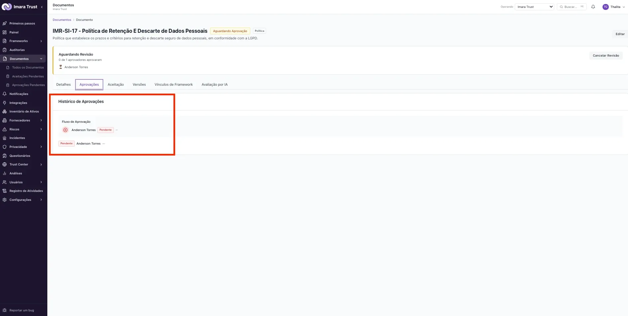Click the Registro de Atividades icon
The height and width of the screenshot is (316, 628).
click(x=5, y=191)
